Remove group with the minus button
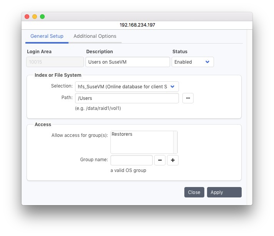The height and width of the screenshot is (236, 274). pyautogui.click(x=160, y=160)
